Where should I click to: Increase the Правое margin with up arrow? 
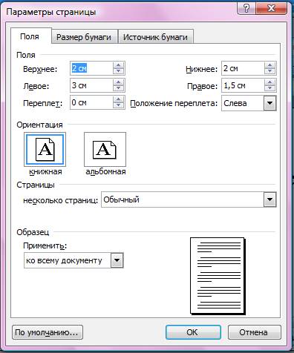coord(269,82)
